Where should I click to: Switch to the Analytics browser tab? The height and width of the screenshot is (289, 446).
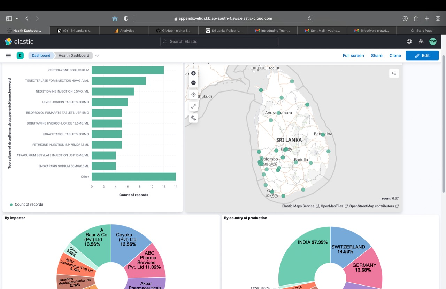[124, 31]
